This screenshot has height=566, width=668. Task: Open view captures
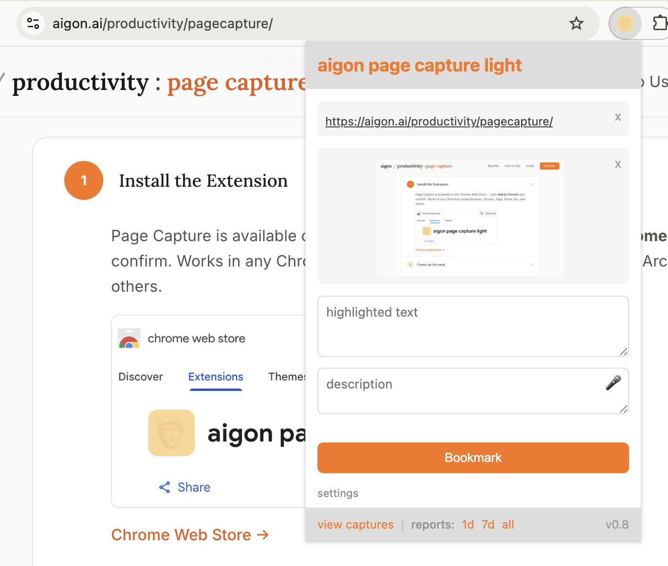355,524
